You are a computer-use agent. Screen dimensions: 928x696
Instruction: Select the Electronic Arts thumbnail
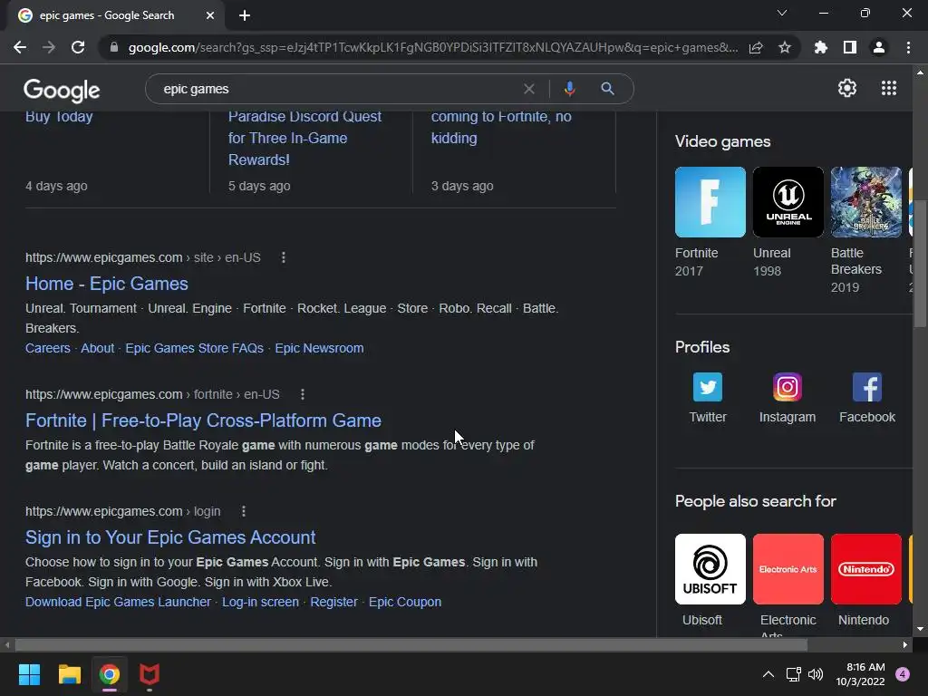pyautogui.click(x=788, y=569)
